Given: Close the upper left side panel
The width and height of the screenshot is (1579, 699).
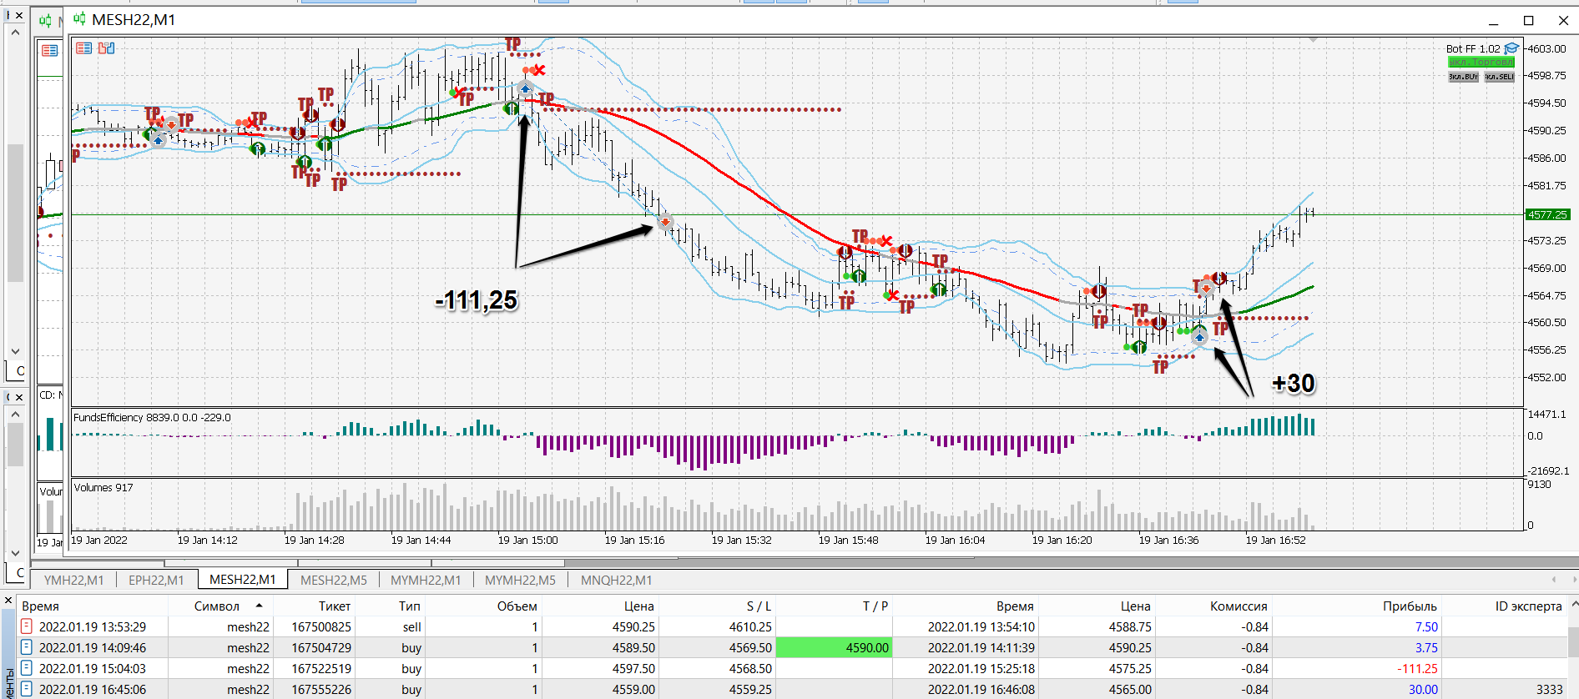Looking at the screenshot, I should 19,15.
